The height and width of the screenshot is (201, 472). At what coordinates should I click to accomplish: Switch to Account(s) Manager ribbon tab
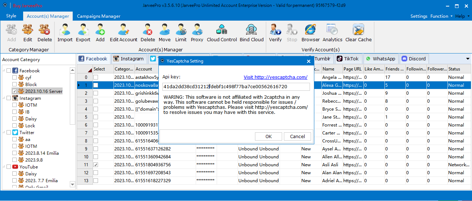pyautogui.click(x=48, y=16)
